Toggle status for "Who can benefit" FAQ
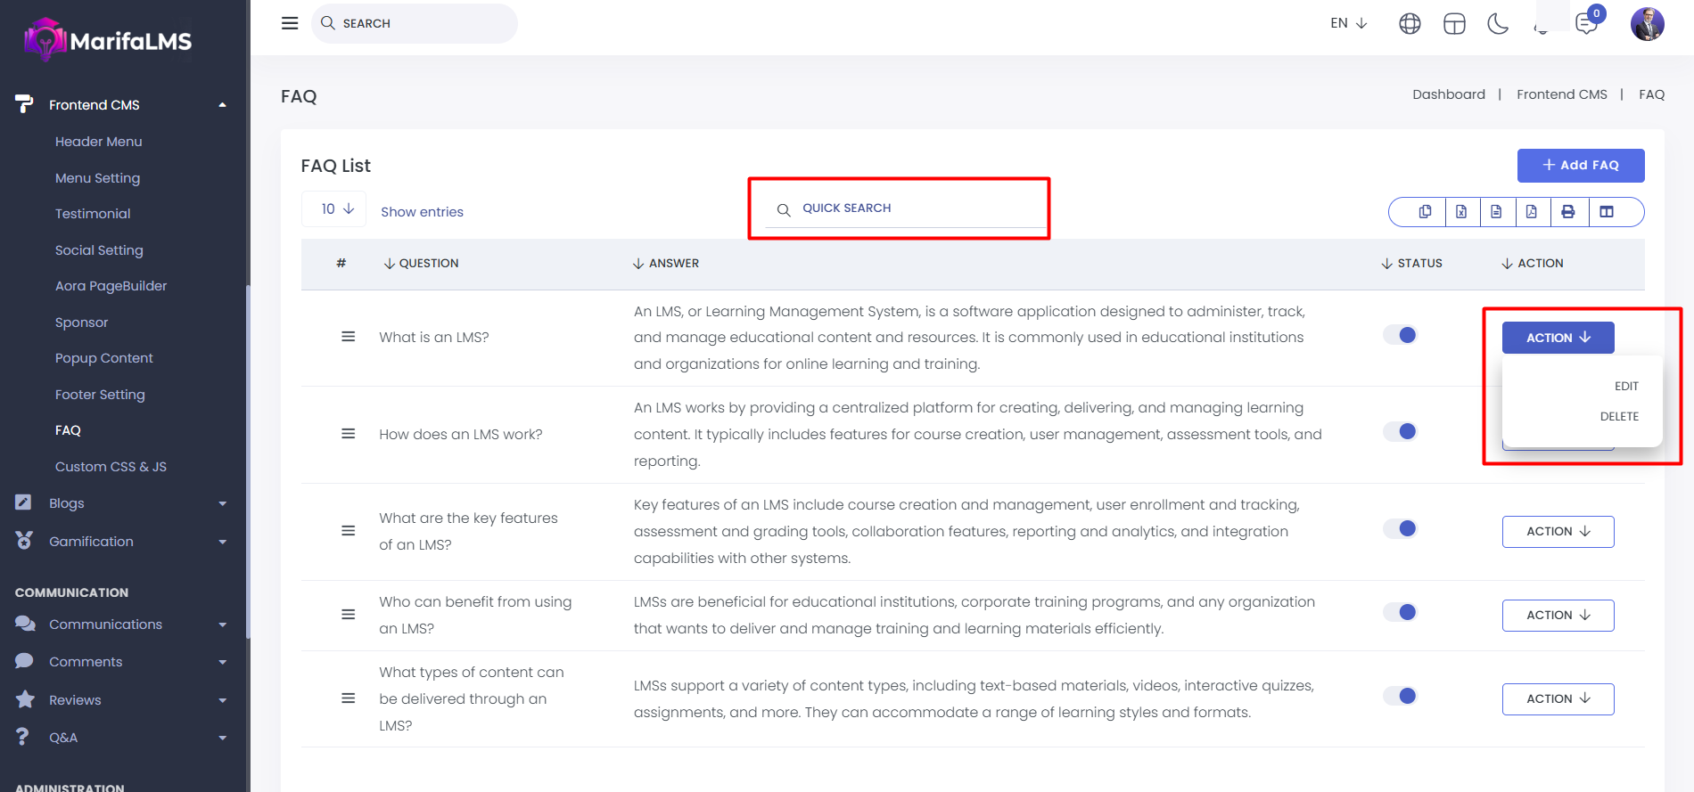The image size is (1694, 792). [x=1400, y=612]
